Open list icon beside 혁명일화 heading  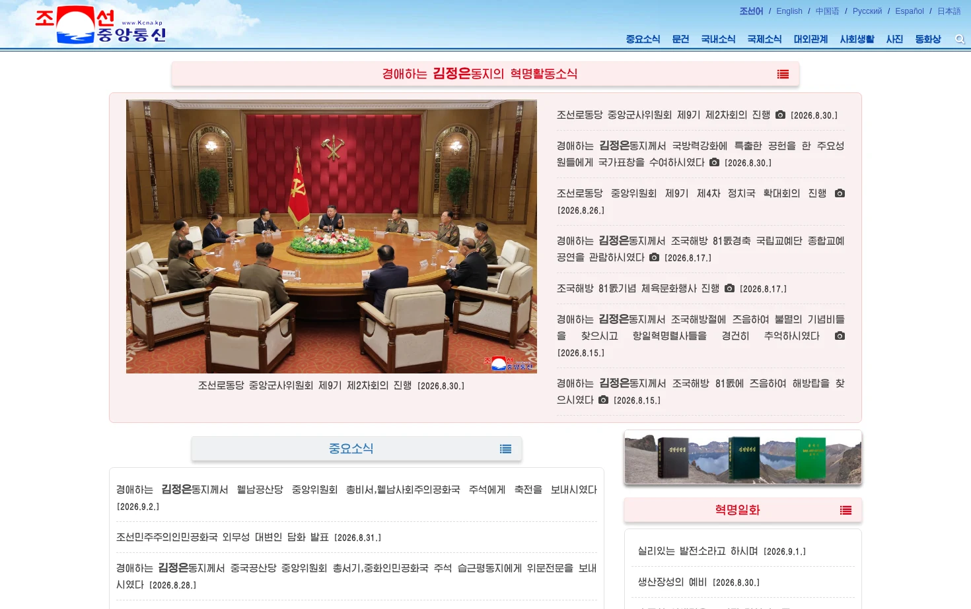pyautogui.click(x=845, y=510)
